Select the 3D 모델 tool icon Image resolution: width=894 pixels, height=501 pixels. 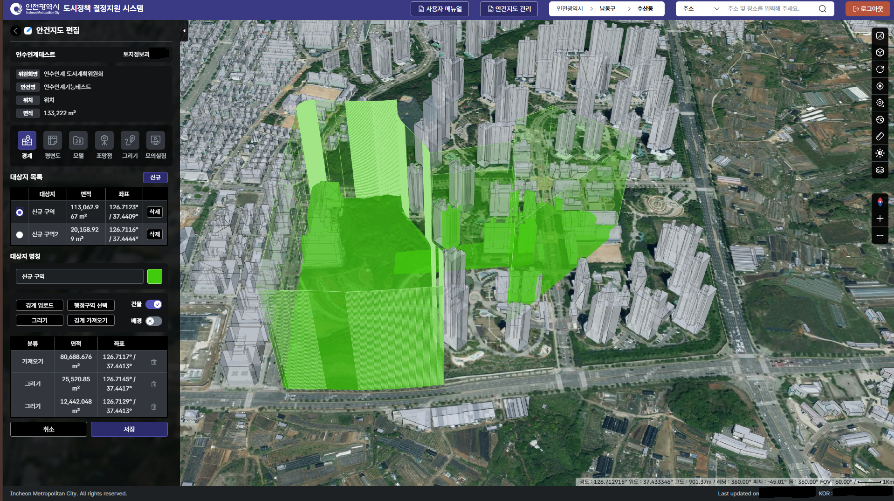(78, 141)
